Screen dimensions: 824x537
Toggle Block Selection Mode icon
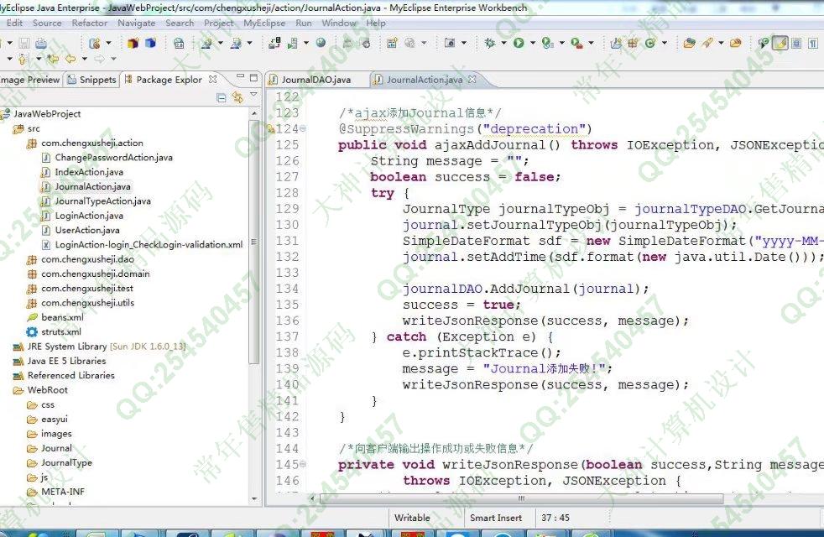coord(796,43)
